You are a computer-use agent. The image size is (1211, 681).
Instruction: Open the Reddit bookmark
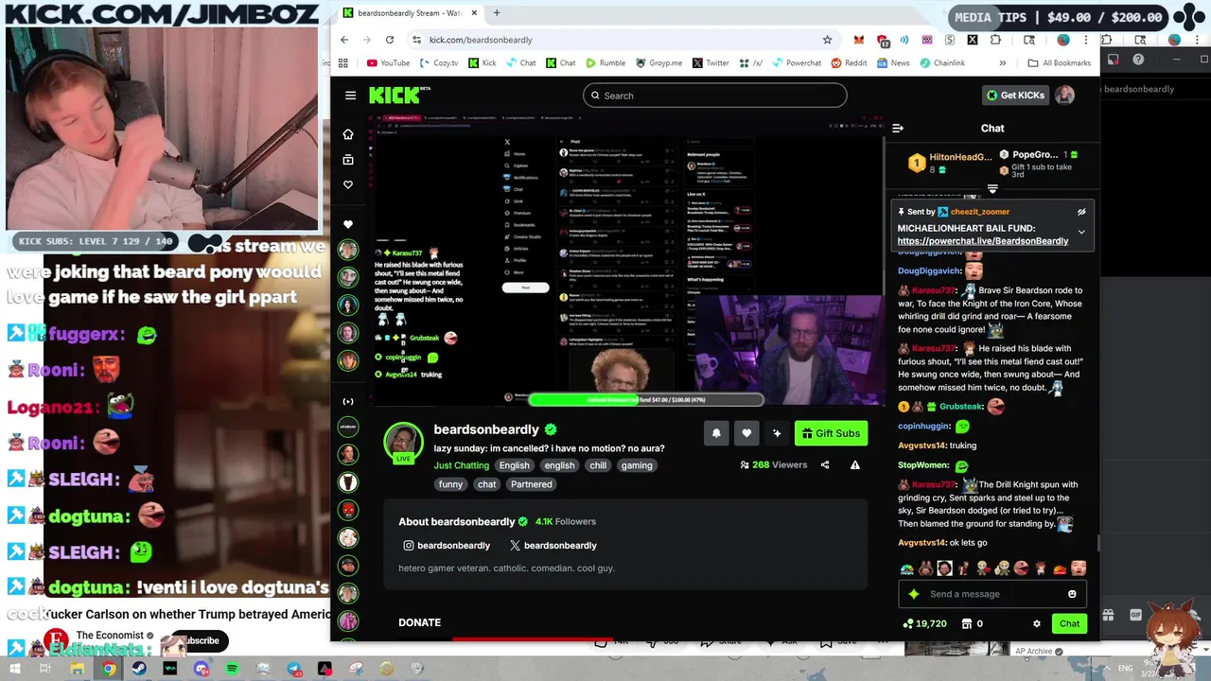849,63
